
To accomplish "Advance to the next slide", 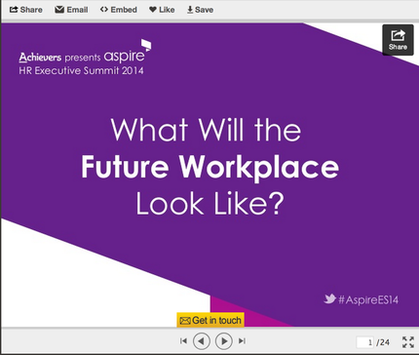I will 224,341.
